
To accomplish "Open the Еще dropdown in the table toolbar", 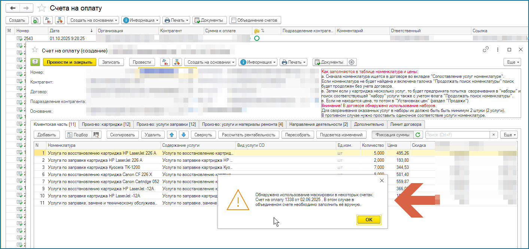I will click(510, 135).
